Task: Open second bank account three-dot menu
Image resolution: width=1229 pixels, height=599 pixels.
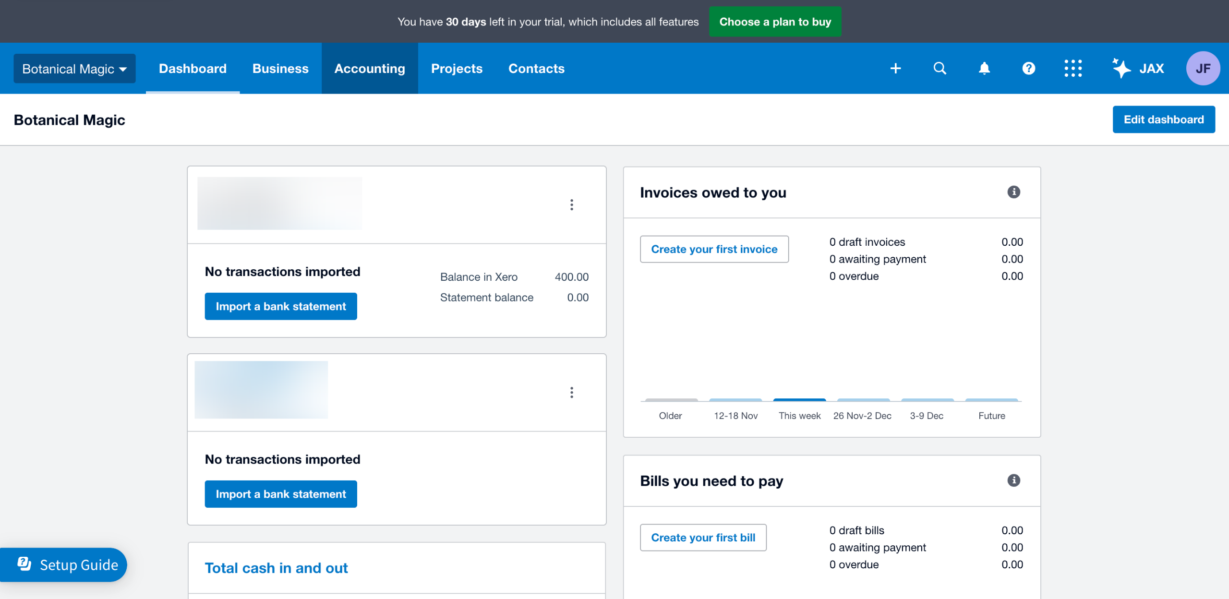Action: (571, 393)
